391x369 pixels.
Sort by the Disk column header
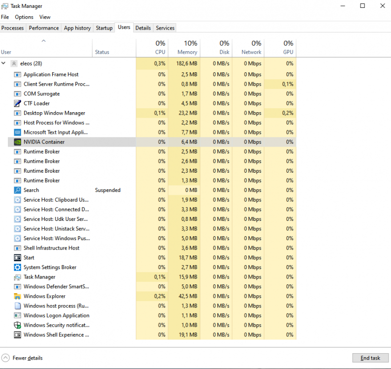216,48
